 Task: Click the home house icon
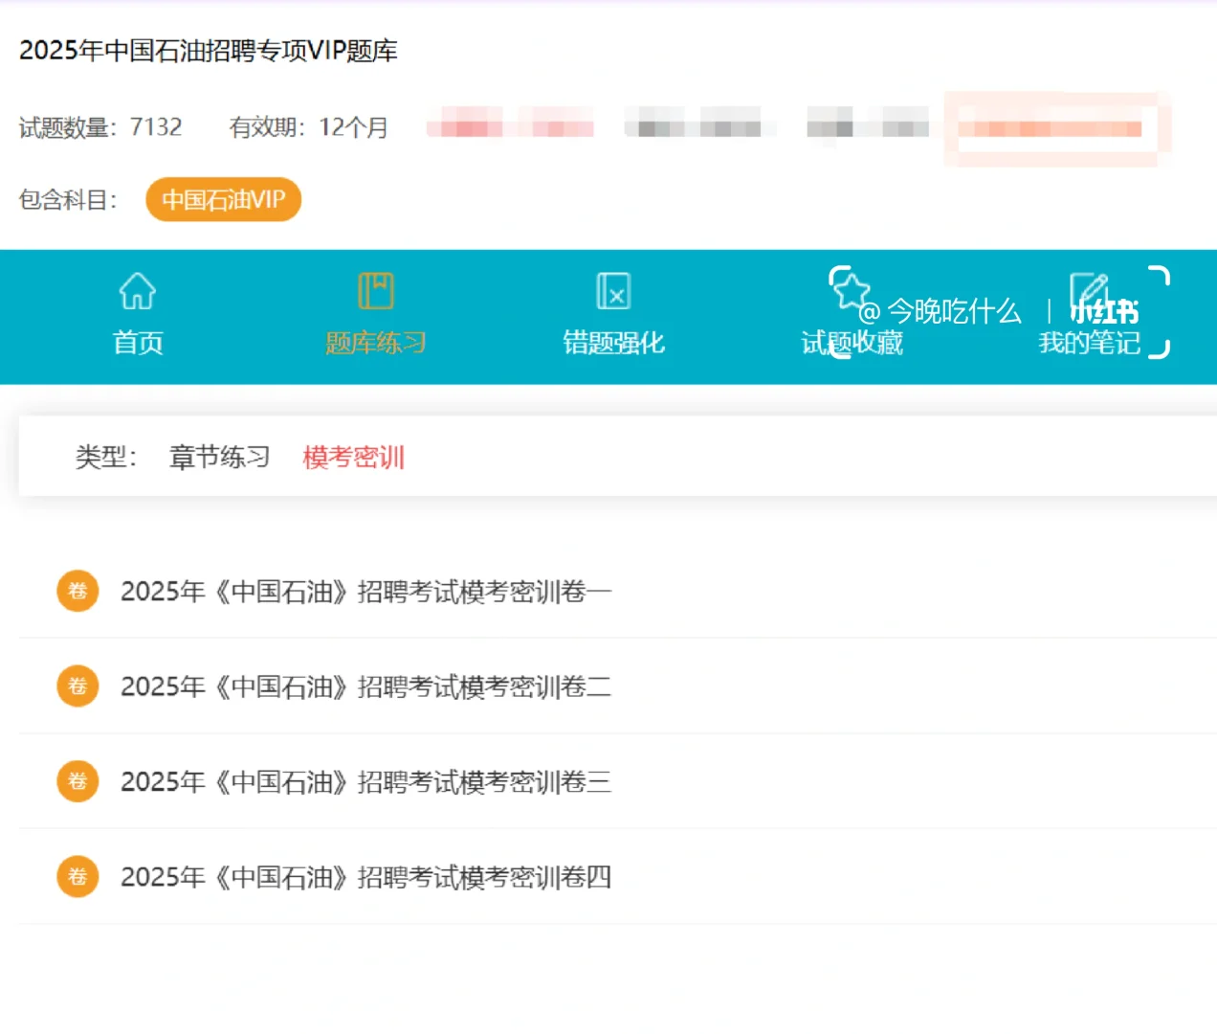click(x=138, y=291)
